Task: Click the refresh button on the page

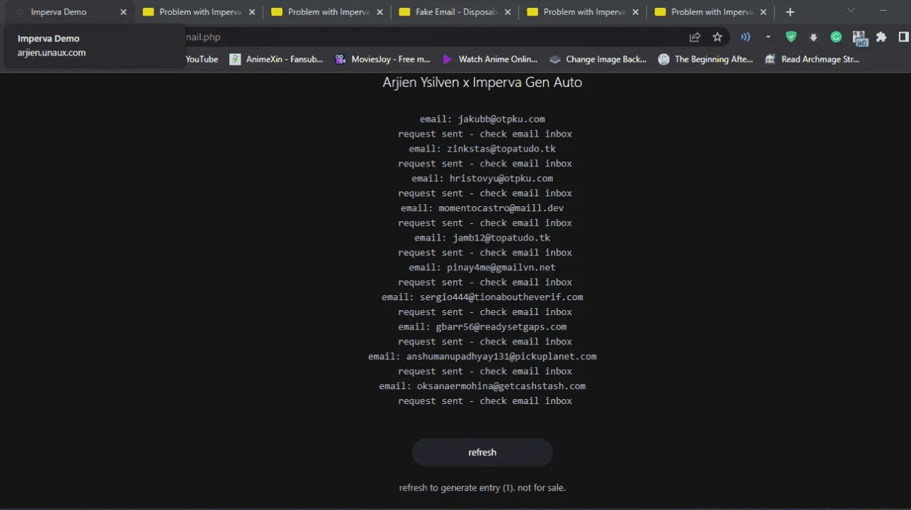Action: coord(483,452)
